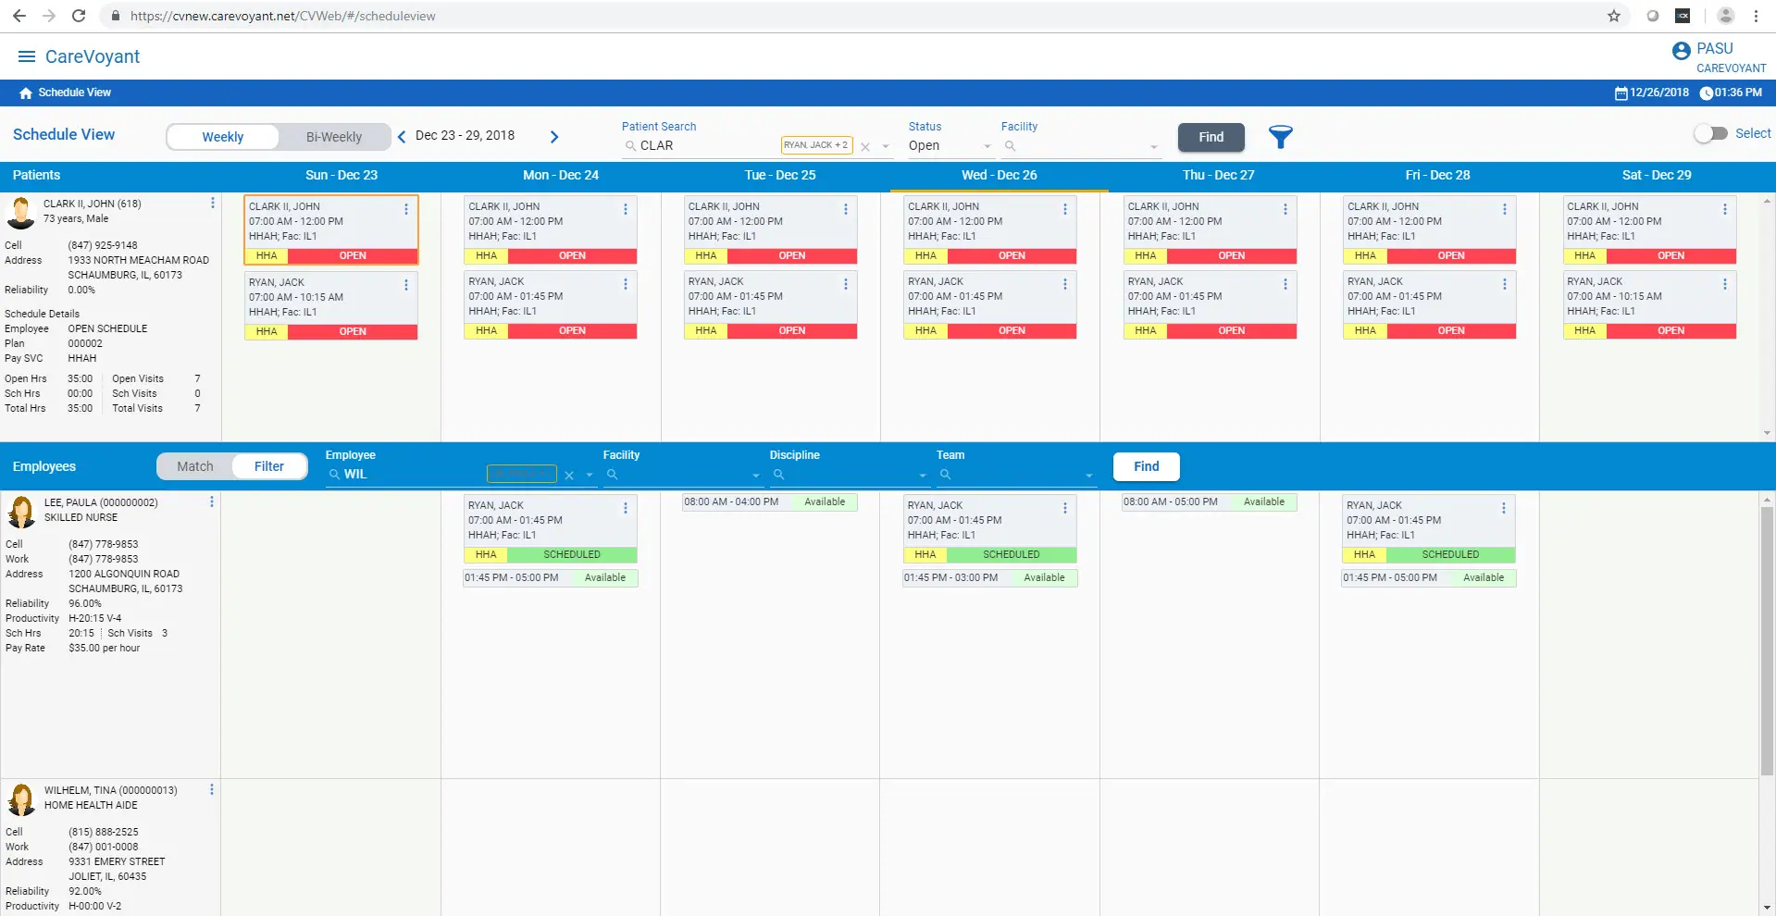Open the filter funnel beside Find

click(1281, 137)
